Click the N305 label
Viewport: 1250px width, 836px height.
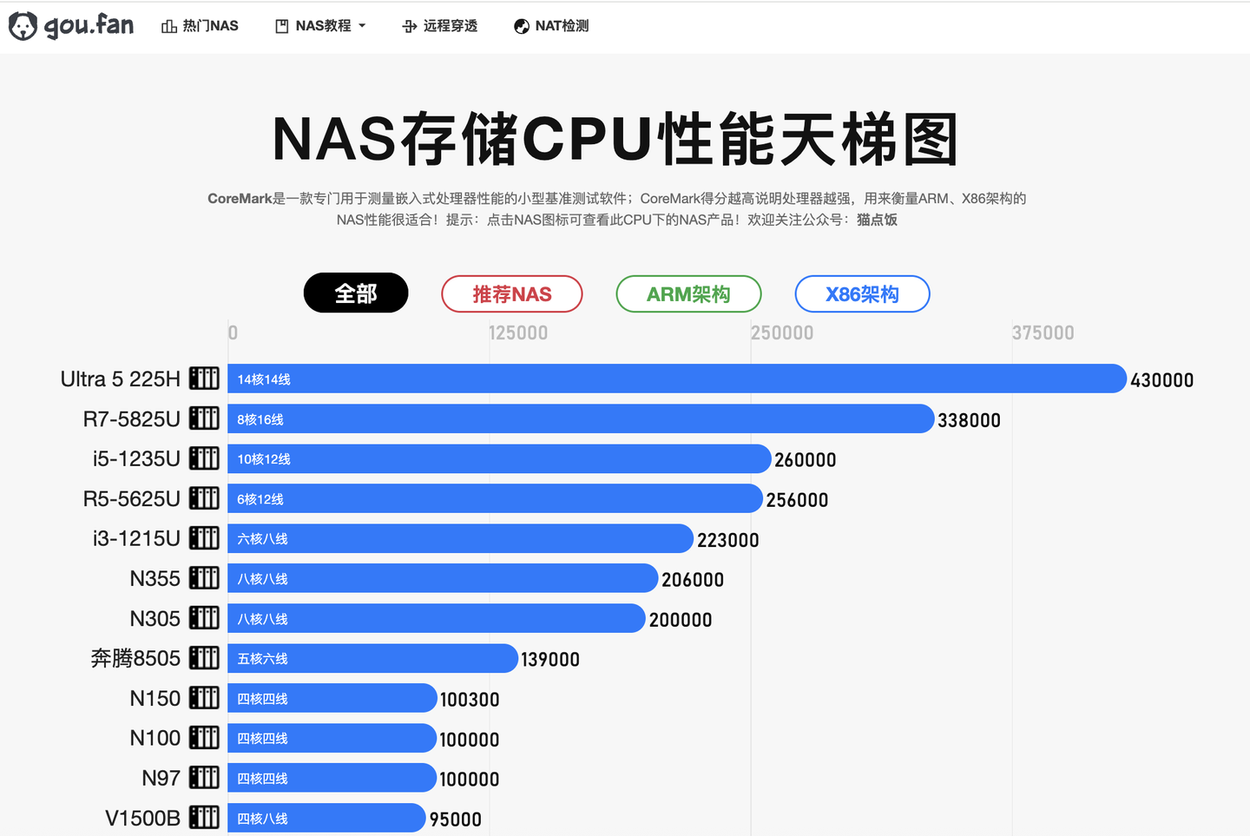(155, 618)
